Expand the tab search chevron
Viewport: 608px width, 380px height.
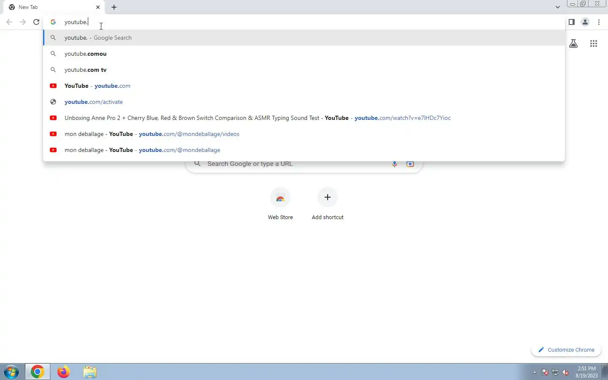[x=558, y=7]
